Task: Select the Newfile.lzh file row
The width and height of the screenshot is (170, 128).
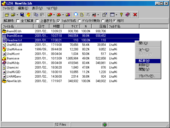Action: 71,81
